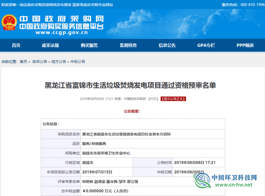Go to 购买服务 in navigation bar
265x196 pixels.
pos(89,45)
